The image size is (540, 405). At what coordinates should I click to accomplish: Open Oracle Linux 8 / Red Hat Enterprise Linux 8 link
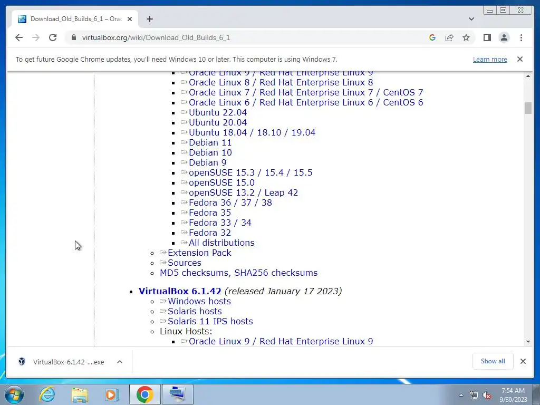[281, 82]
